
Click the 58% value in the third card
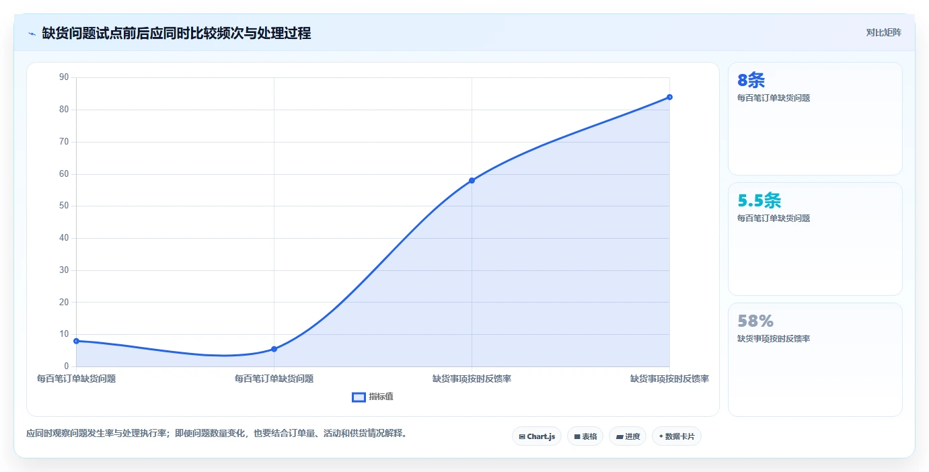[755, 321]
